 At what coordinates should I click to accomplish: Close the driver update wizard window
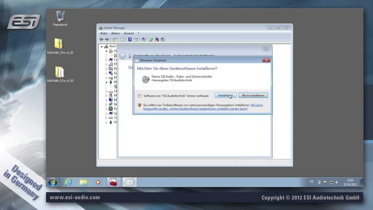266,49
